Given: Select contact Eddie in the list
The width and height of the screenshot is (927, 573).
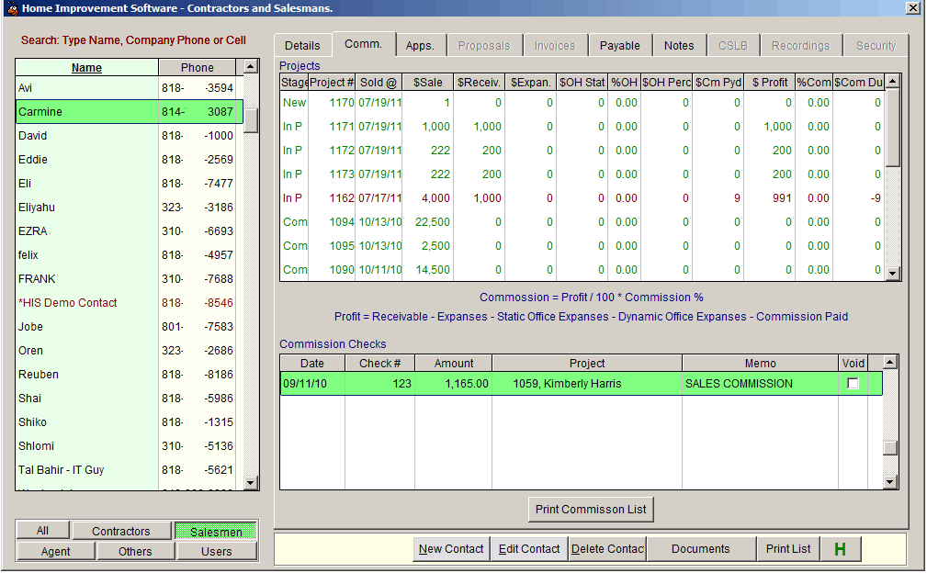Looking at the screenshot, I should click(x=129, y=160).
